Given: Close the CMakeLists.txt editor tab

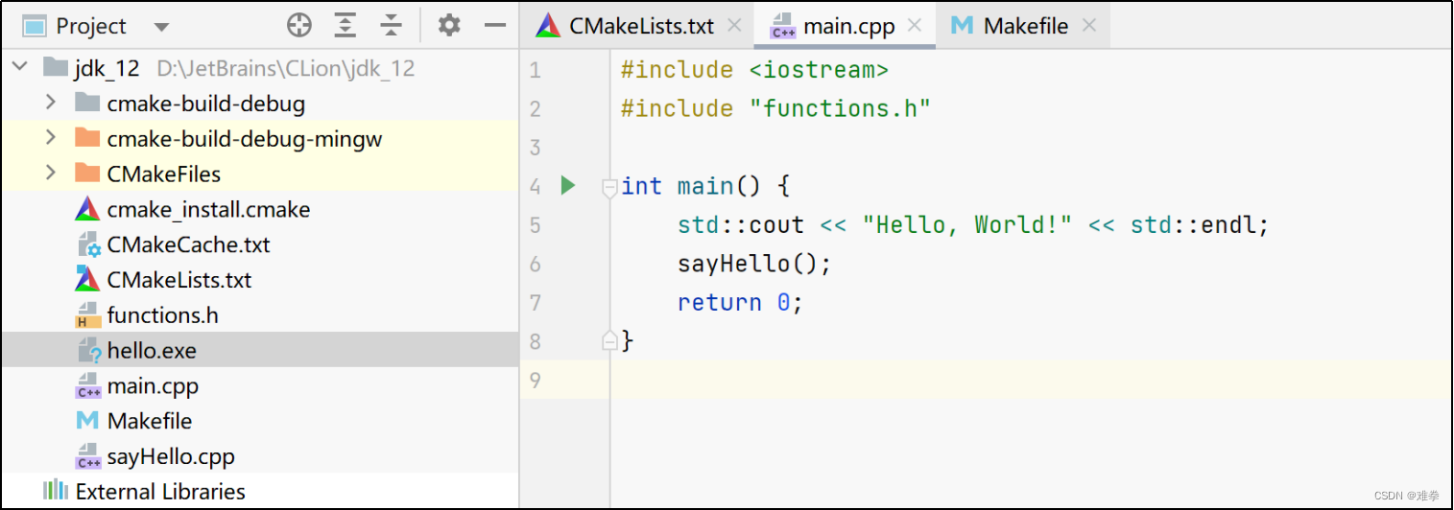Looking at the screenshot, I should [x=734, y=26].
